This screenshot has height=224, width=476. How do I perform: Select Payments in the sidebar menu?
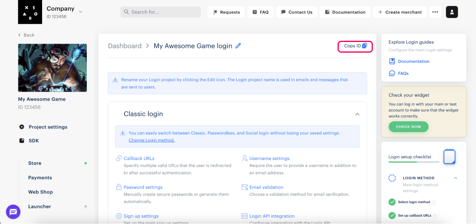coord(40,178)
